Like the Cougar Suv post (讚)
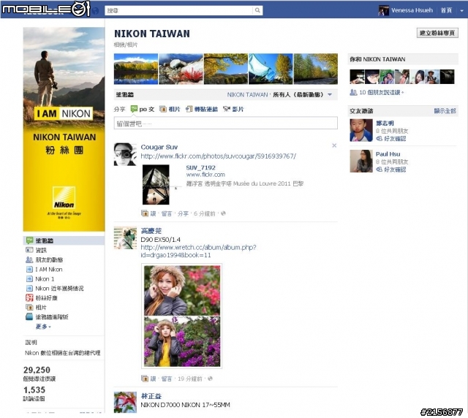Image resolution: width=468 pixels, height=418 pixels. click(x=153, y=213)
